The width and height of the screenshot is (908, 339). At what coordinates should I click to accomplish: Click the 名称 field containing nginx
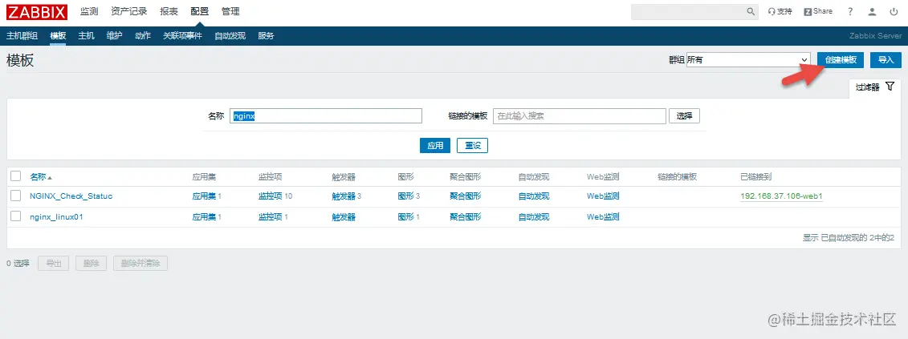pyautogui.click(x=326, y=115)
